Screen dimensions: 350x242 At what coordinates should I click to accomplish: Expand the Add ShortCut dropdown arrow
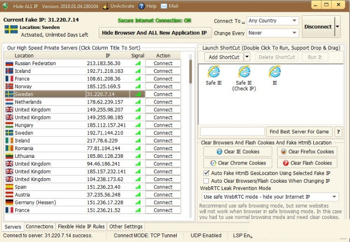coord(247,57)
